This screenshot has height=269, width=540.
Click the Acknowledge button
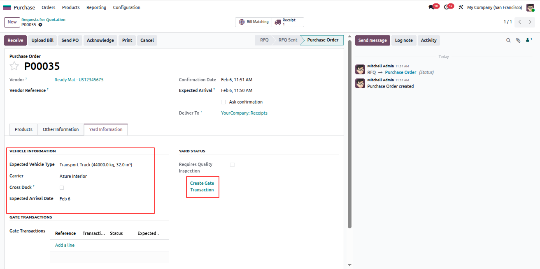coord(100,40)
